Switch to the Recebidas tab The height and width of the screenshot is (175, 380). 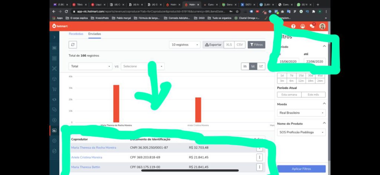tap(76, 34)
